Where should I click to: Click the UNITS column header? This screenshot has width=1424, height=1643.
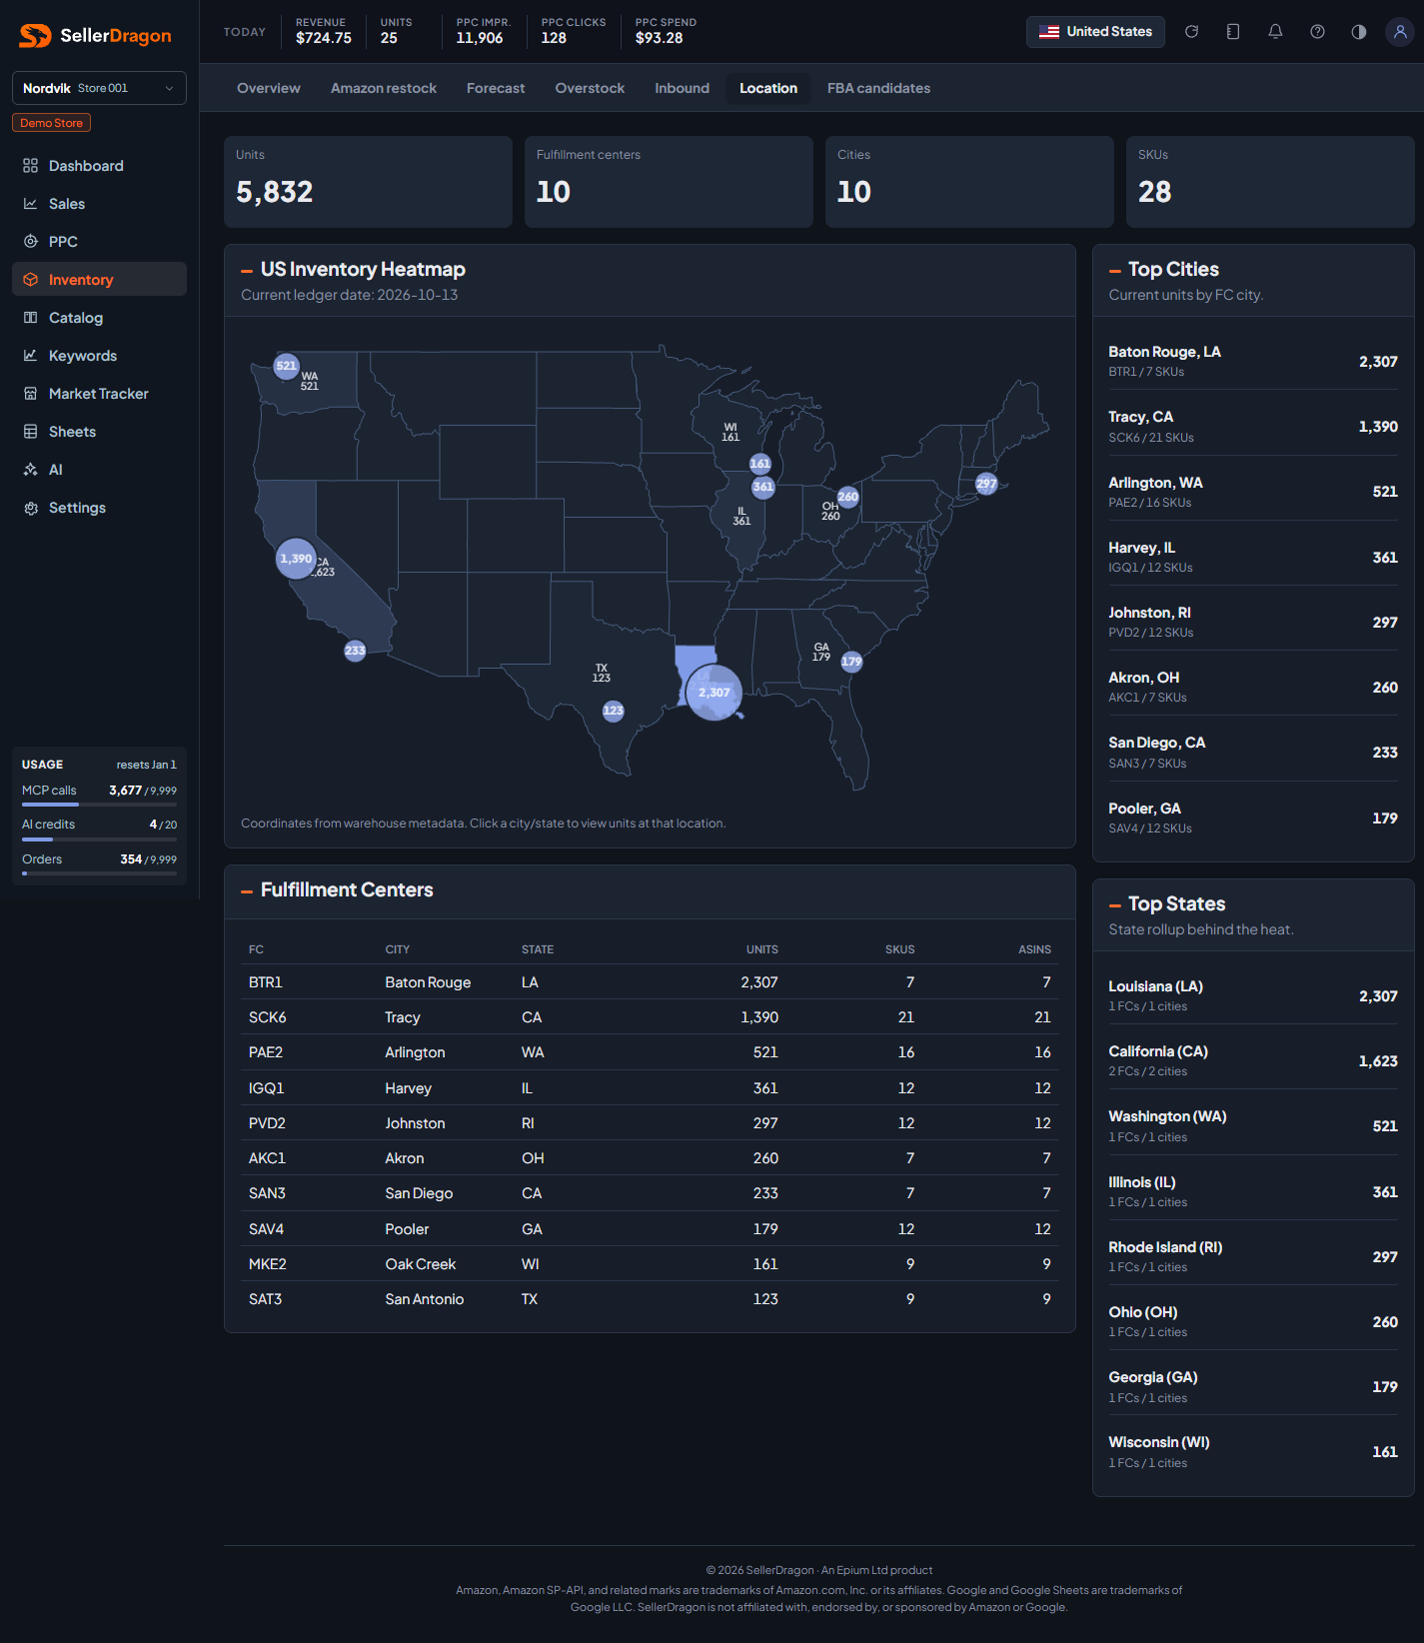click(x=761, y=949)
